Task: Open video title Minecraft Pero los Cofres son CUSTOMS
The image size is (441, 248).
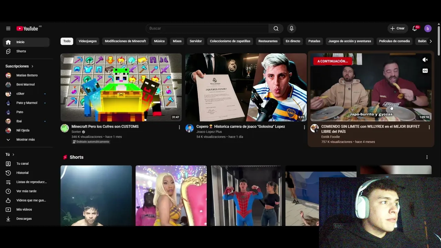Action: (105, 127)
